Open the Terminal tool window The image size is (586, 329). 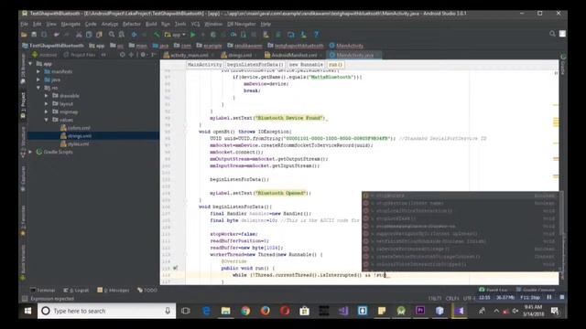[x=43, y=291]
